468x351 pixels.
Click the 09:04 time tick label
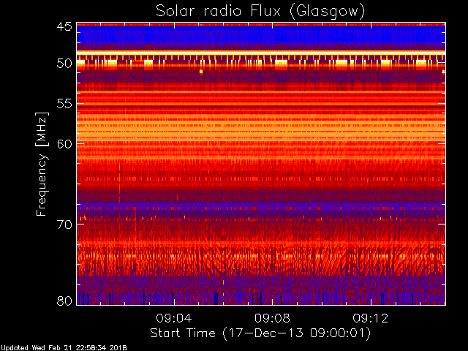click(174, 318)
